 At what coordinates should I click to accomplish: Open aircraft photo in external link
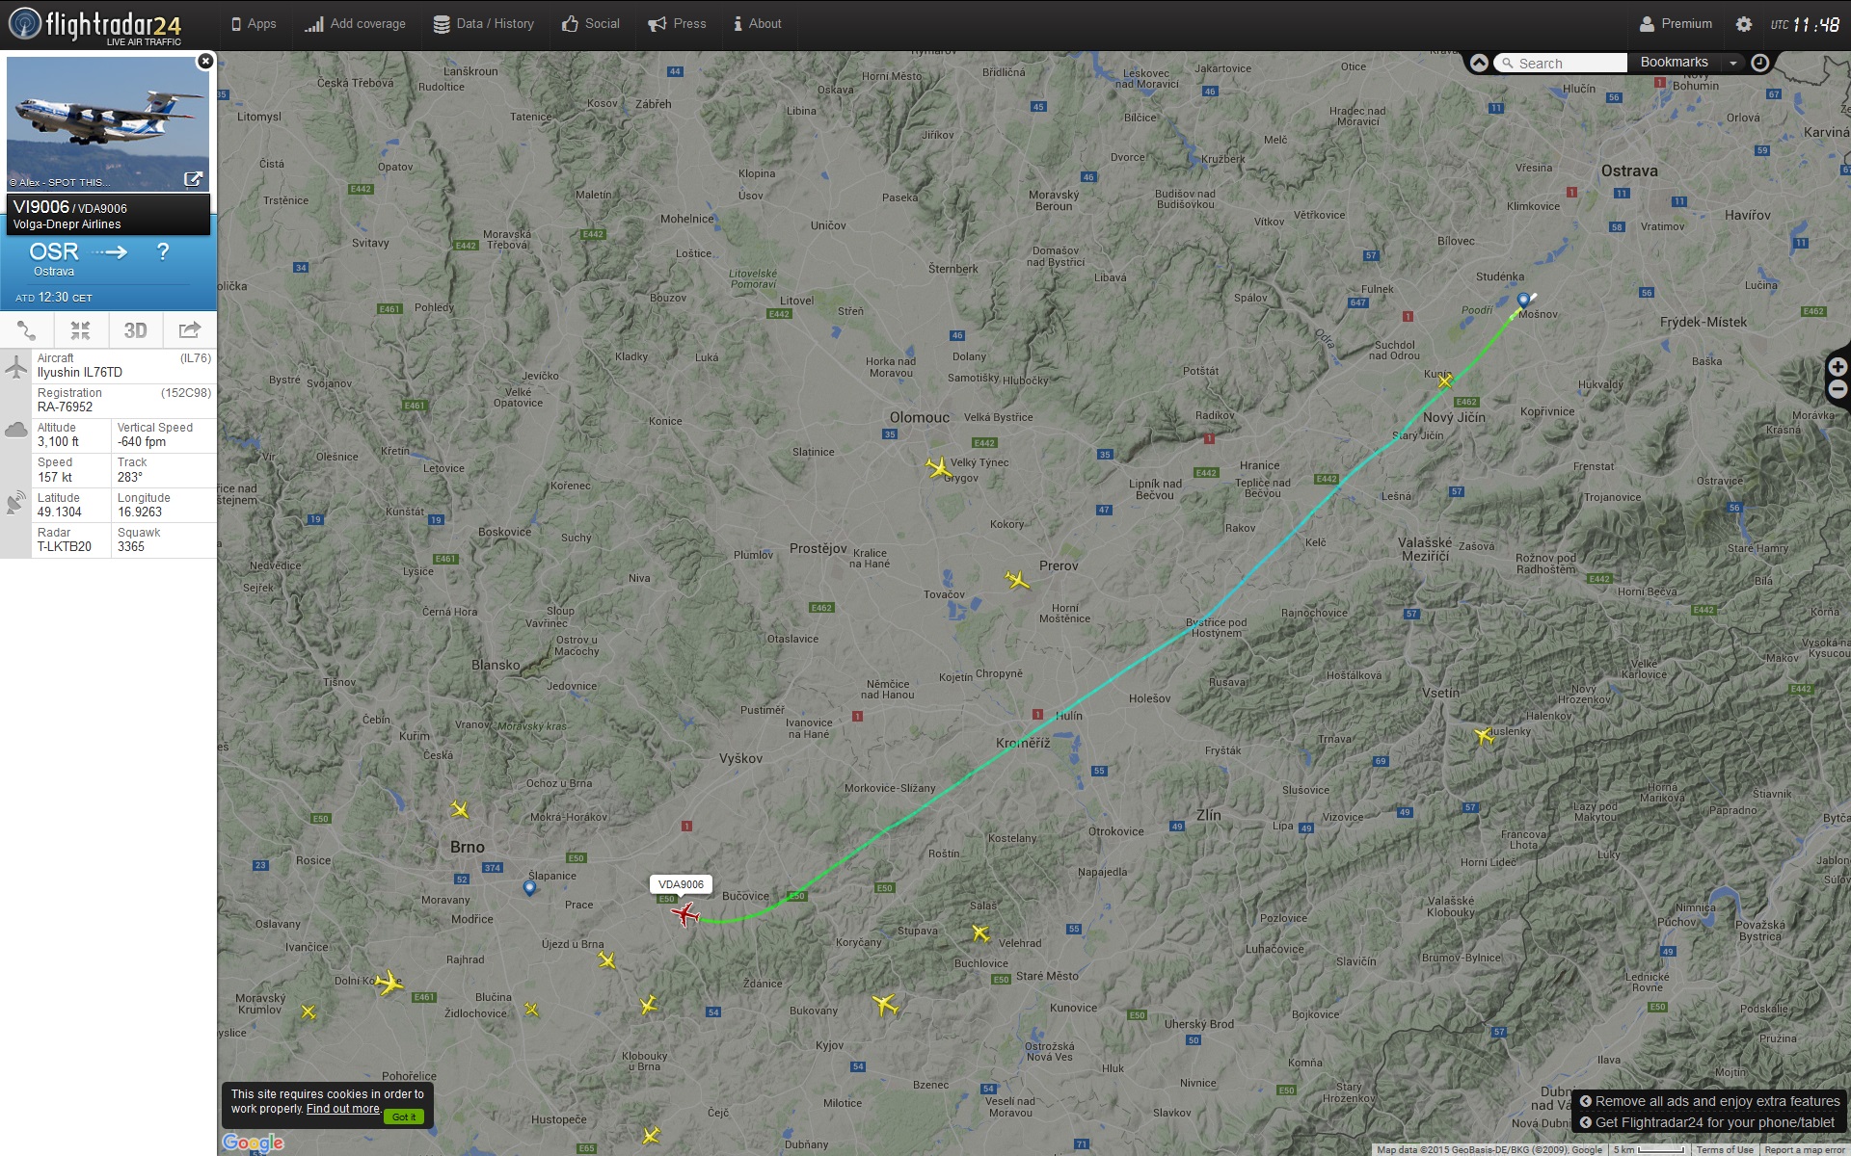pyautogui.click(x=193, y=179)
